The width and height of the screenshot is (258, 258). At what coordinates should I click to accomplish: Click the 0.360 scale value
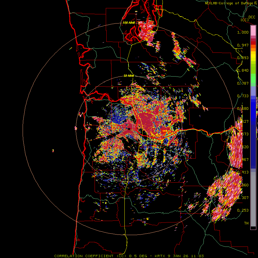coord(243,185)
